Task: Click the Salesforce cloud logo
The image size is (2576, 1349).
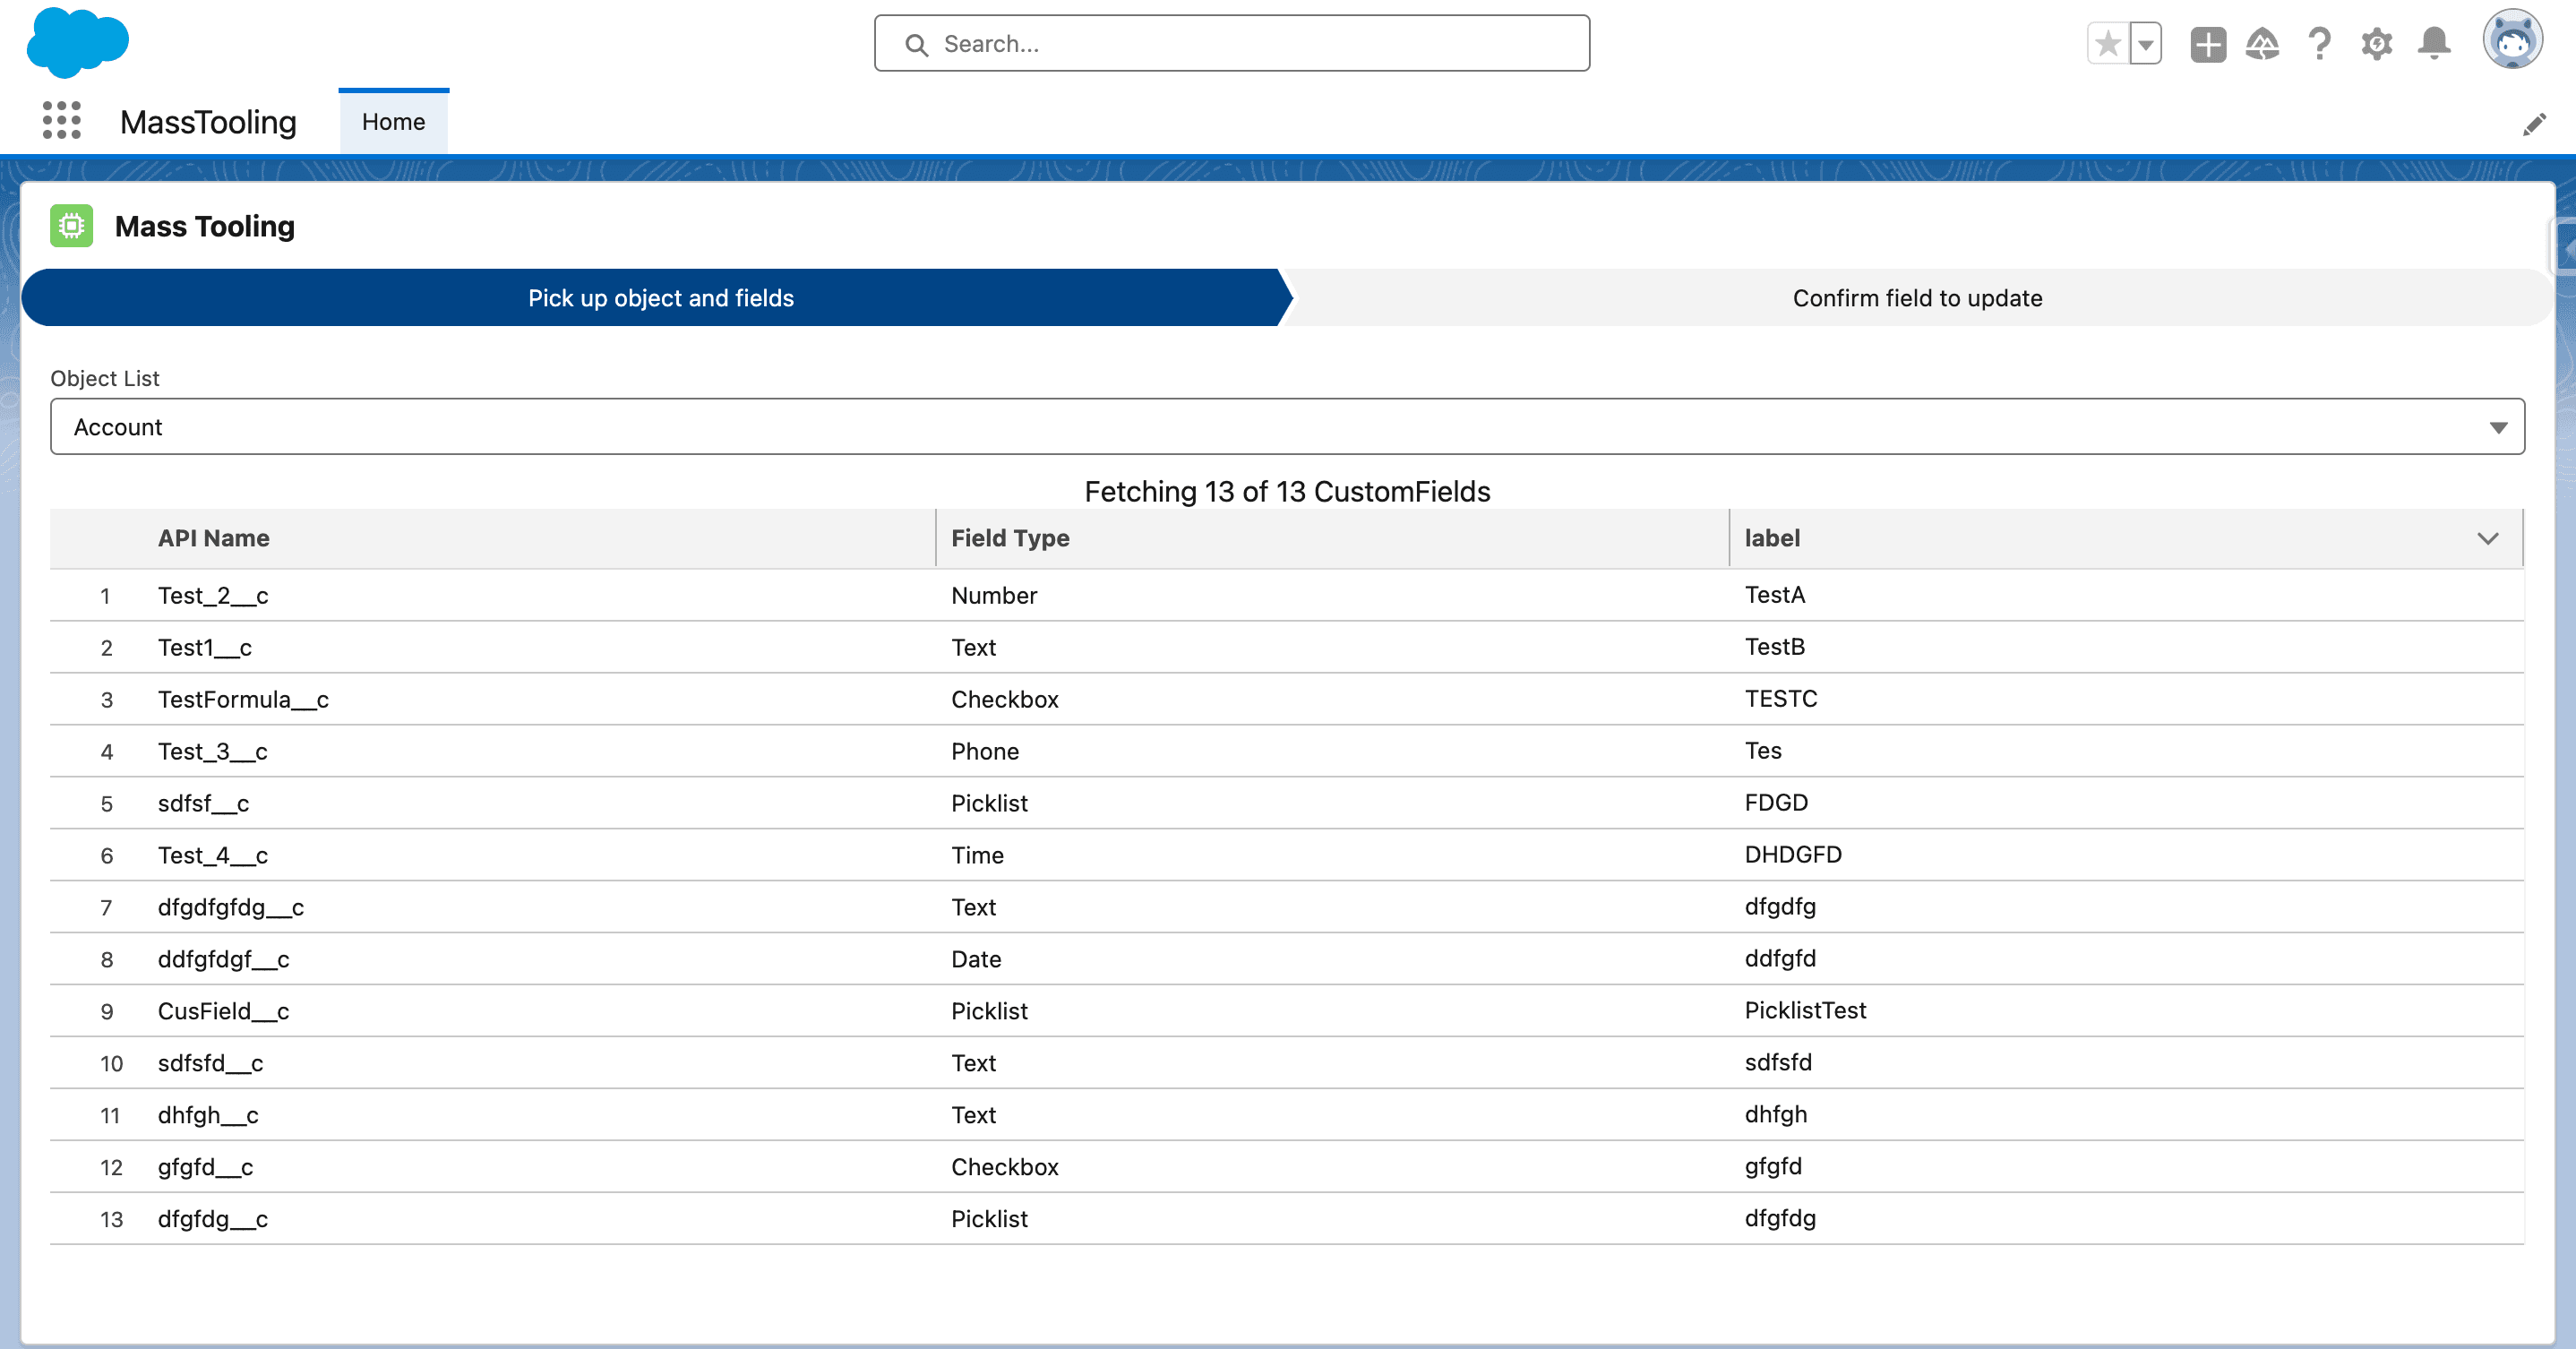Action: tap(78, 42)
